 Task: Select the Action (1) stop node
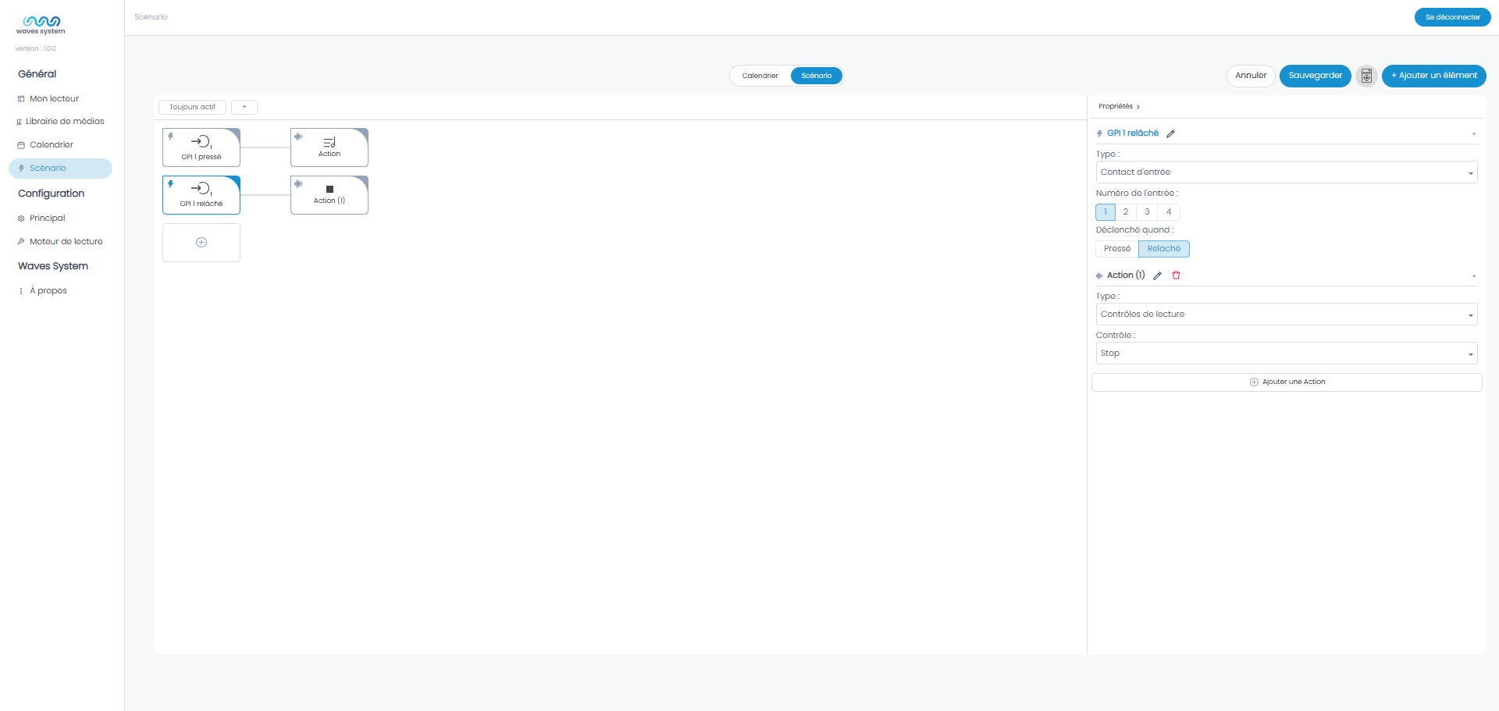point(329,194)
